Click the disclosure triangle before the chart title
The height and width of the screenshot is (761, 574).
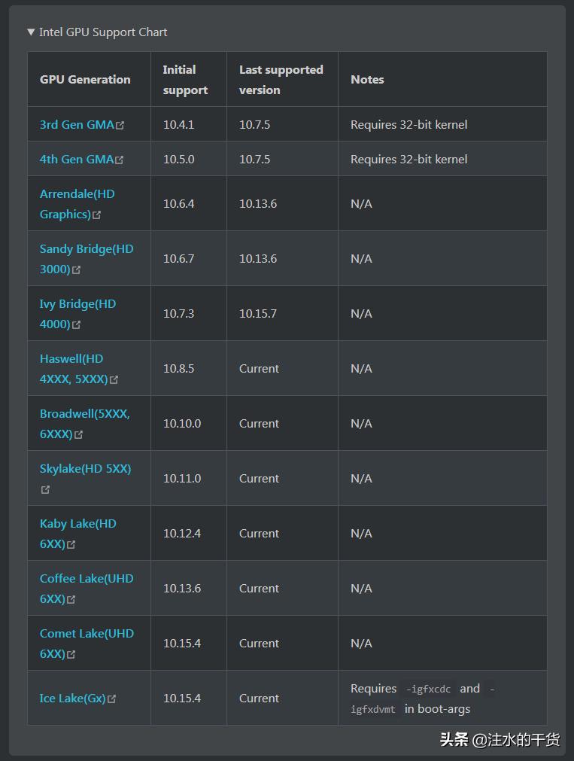pos(30,32)
